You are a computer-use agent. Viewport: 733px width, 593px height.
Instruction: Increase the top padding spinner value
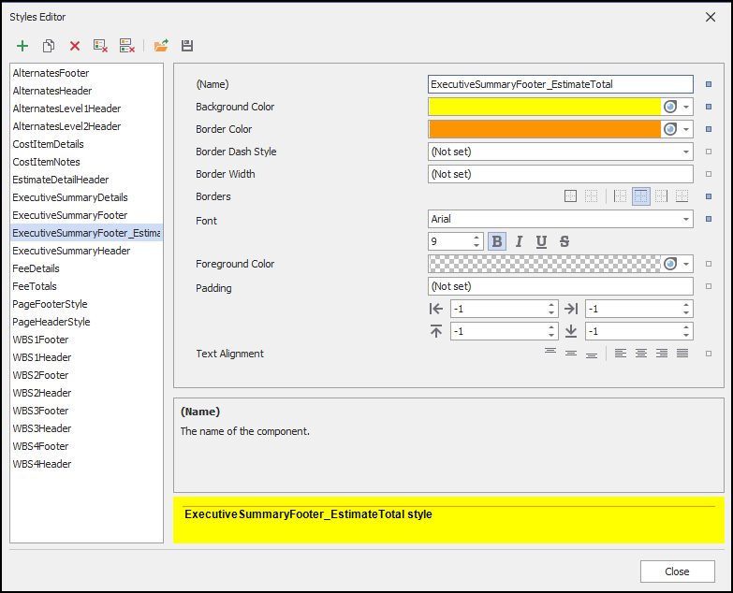[551, 327]
